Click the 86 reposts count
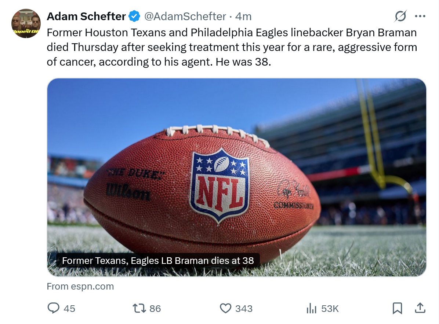 click(155, 309)
